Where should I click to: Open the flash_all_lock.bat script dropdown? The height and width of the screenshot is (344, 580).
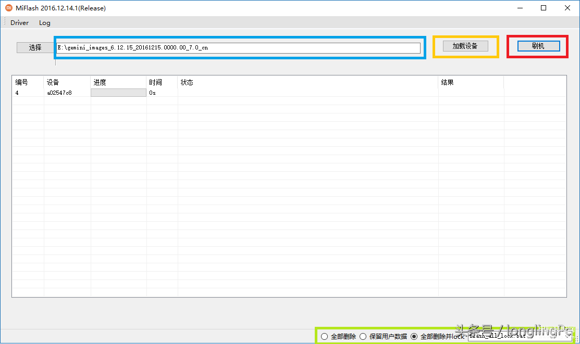[567, 336]
